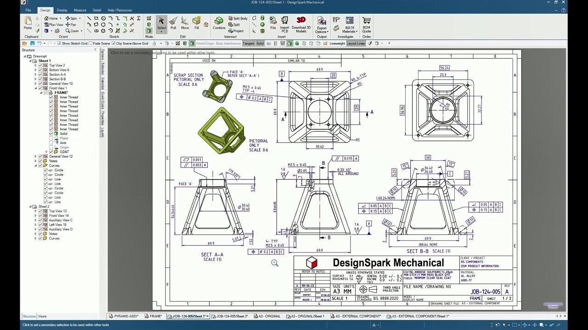
Task: Expand Section B-B tree node
Action: pos(35,79)
